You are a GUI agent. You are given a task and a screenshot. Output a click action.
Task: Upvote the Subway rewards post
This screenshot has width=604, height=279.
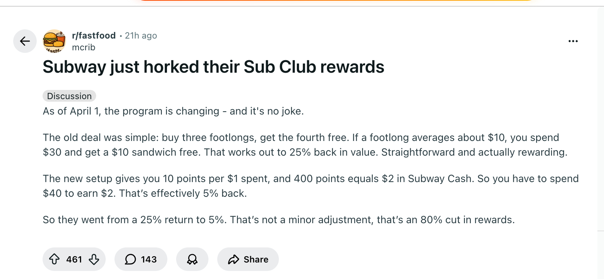pyautogui.click(x=54, y=259)
